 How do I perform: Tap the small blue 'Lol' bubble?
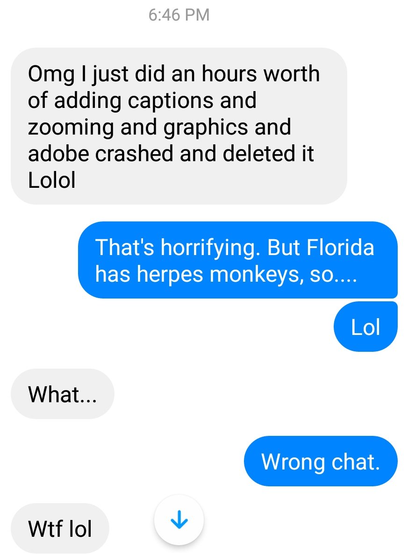click(x=365, y=327)
